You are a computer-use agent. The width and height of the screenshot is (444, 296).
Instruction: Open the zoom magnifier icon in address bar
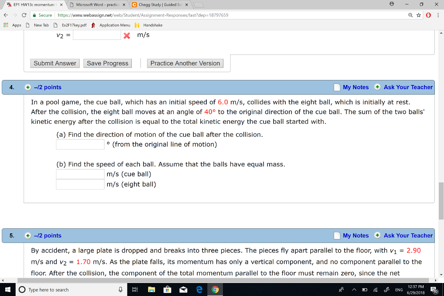pyautogui.click(x=410, y=15)
